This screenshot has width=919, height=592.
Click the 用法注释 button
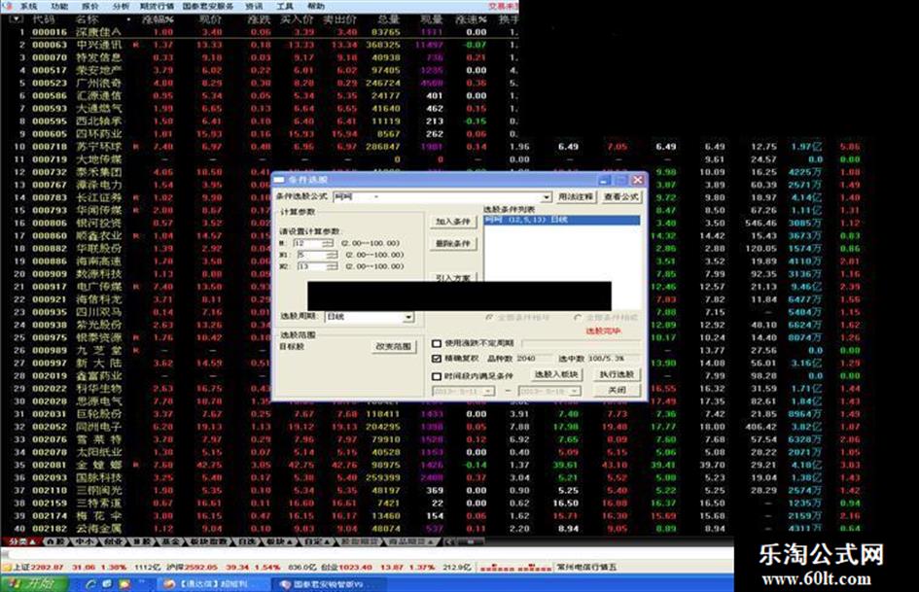pyautogui.click(x=576, y=197)
